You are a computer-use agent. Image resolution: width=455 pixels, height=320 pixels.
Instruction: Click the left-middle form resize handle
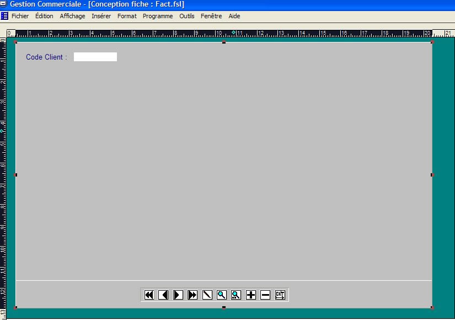pyautogui.click(x=15, y=175)
